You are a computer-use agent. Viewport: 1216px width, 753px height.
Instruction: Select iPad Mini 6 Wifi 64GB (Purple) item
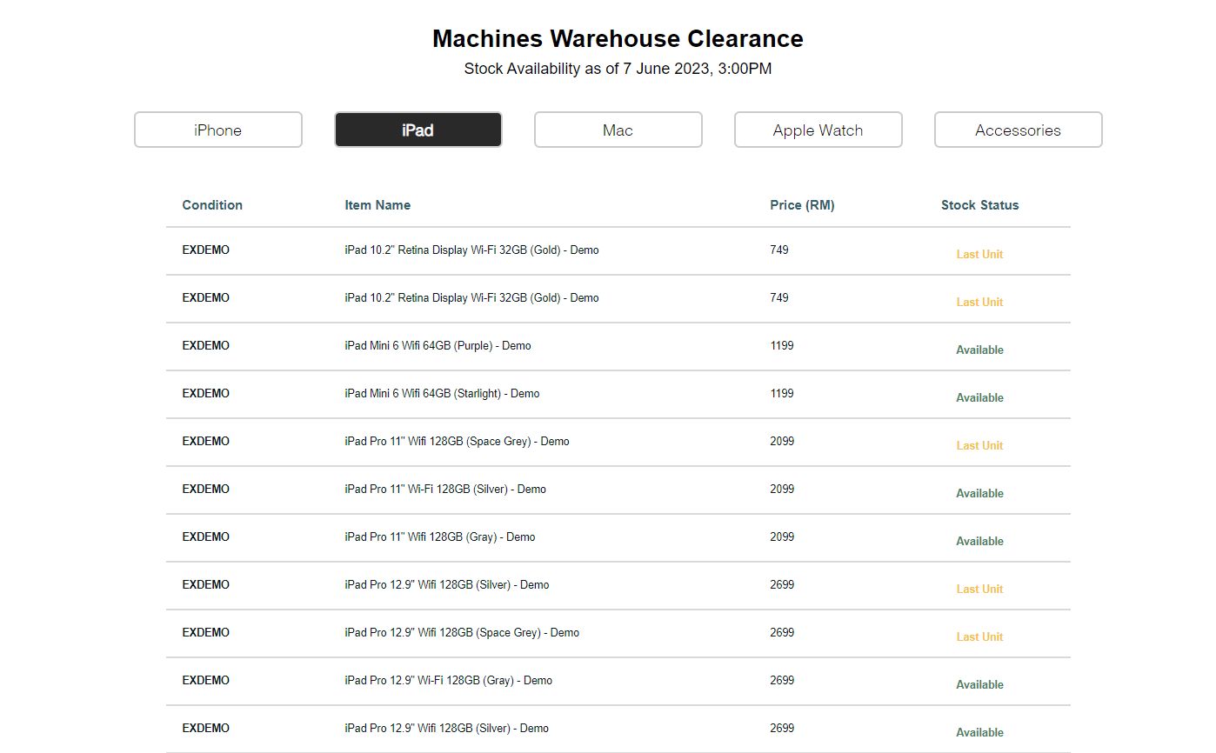438,345
